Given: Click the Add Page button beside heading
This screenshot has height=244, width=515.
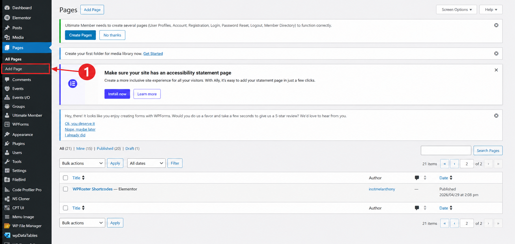Looking at the screenshot, I should click(92, 10).
